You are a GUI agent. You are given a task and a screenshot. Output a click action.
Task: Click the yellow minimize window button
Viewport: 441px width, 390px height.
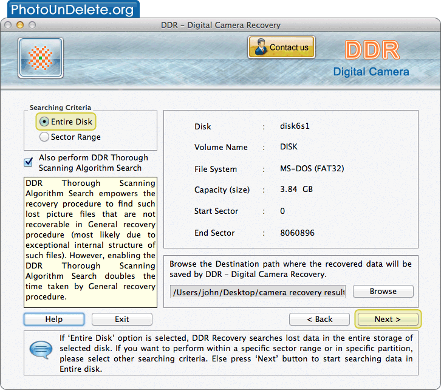coord(20,25)
